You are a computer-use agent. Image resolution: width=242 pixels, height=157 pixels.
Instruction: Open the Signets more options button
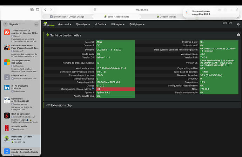pos(36,24)
